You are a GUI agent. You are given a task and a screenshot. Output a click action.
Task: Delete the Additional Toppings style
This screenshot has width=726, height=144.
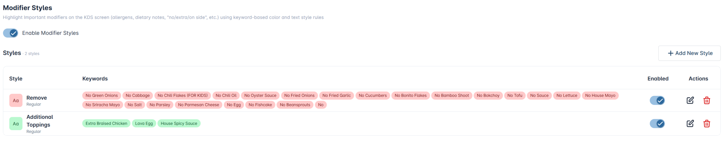[x=706, y=123]
